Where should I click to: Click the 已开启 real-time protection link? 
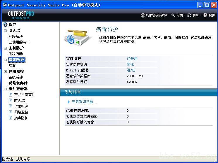[132, 59]
